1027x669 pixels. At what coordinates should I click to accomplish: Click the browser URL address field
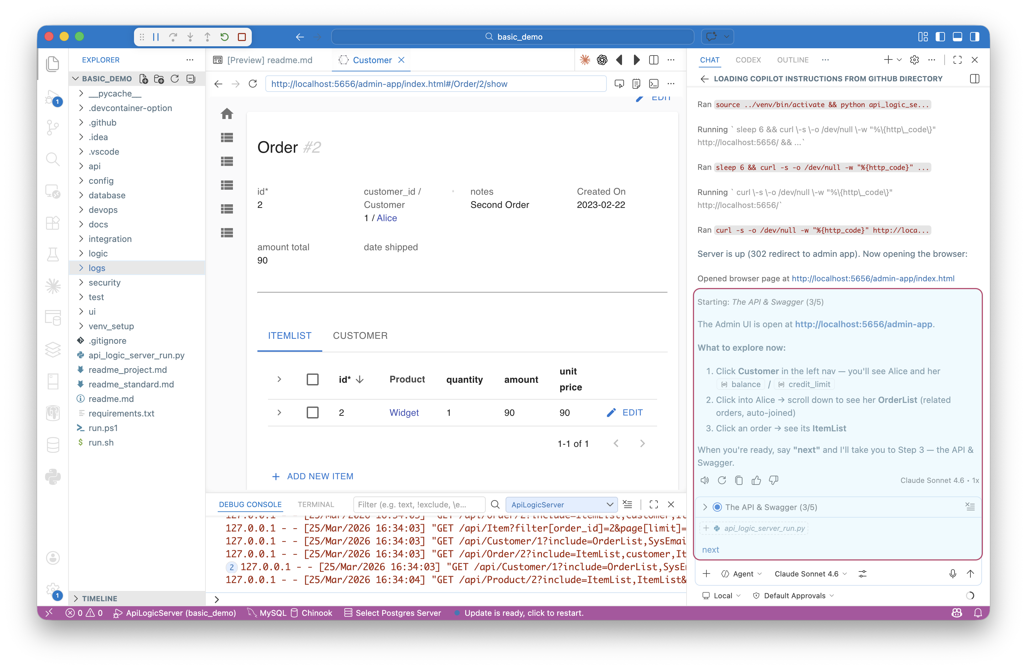coord(436,84)
